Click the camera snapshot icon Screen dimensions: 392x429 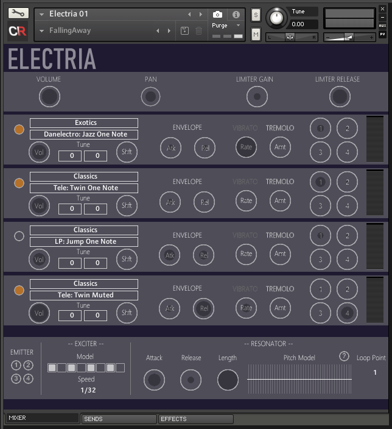tap(217, 14)
